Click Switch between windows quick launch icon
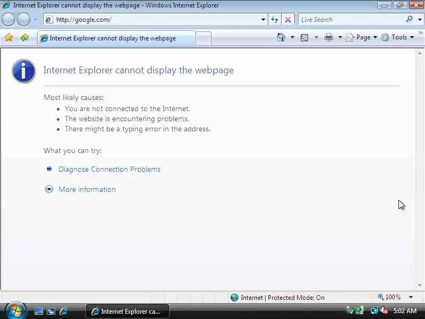This screenshot has width=425, height=319. click(x=51, y=311)
